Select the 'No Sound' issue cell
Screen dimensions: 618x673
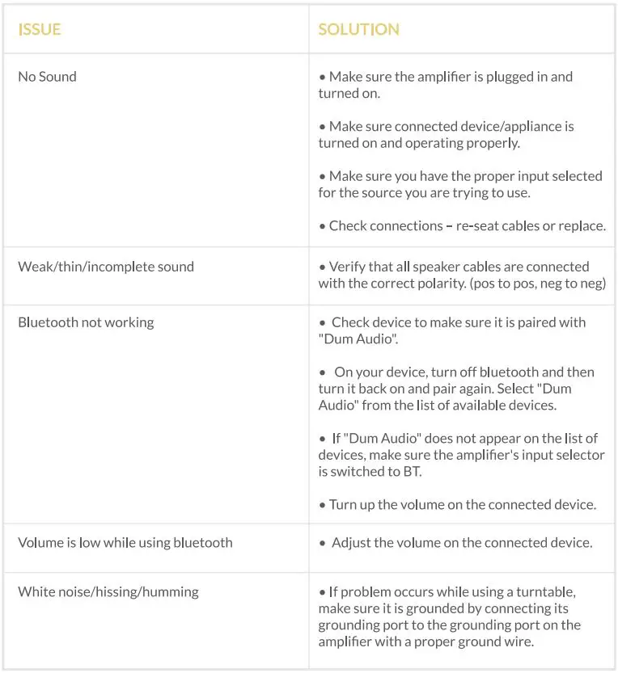point(47,77)
